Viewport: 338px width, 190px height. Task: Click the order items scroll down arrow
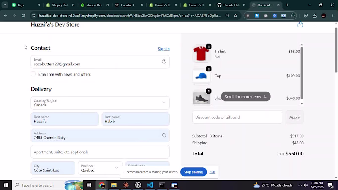[302, 103]
